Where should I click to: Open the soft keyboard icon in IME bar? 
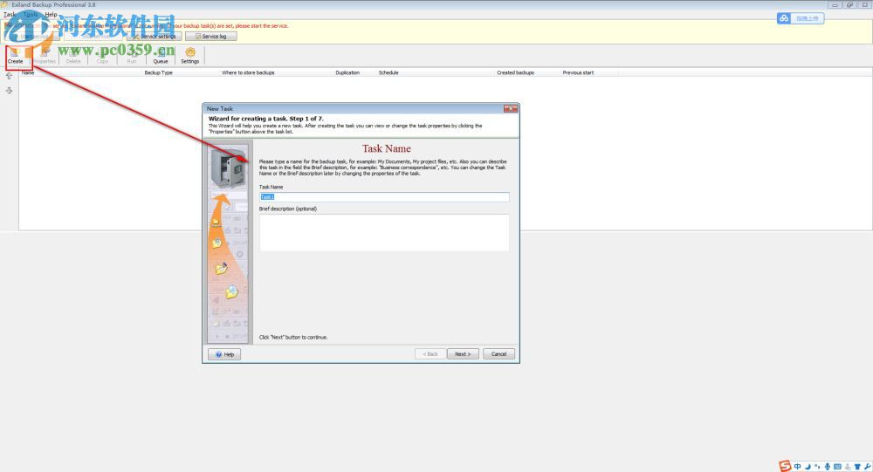pyautogui.click(x=837, y=467)
